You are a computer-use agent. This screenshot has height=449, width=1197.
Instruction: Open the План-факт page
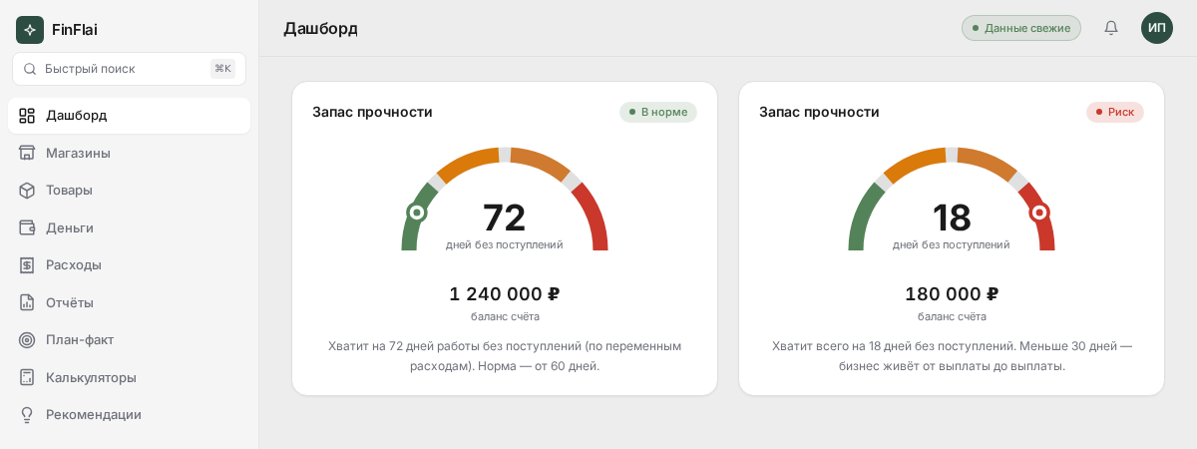129,340
